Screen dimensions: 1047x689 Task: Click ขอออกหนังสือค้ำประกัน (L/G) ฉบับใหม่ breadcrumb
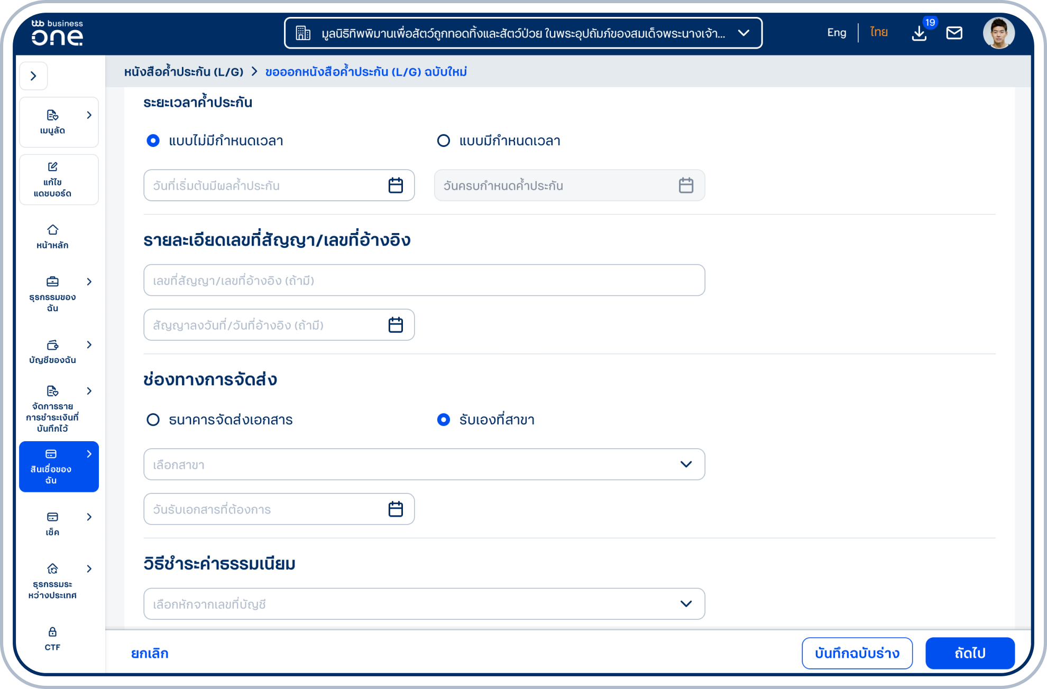(x=366, y=71)
